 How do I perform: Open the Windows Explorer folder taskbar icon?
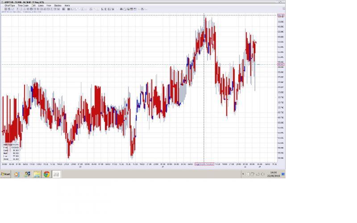(x=37, y=174)
